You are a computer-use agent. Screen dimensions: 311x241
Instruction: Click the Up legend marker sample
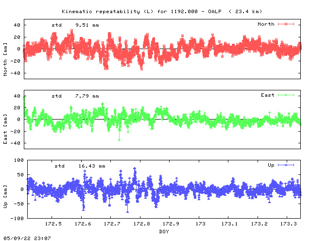coord(286,165)
